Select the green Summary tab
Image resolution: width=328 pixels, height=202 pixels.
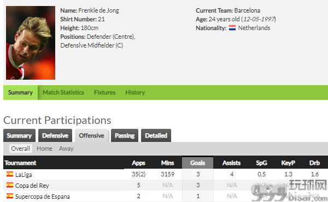click(x=20, y=92)
